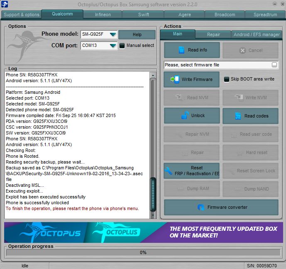Switch to Infineon tab

103,15
